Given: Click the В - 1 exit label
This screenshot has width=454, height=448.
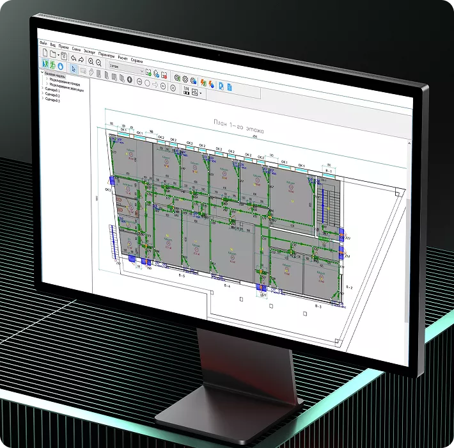Looking at the screenshot, I should (329, 171).
